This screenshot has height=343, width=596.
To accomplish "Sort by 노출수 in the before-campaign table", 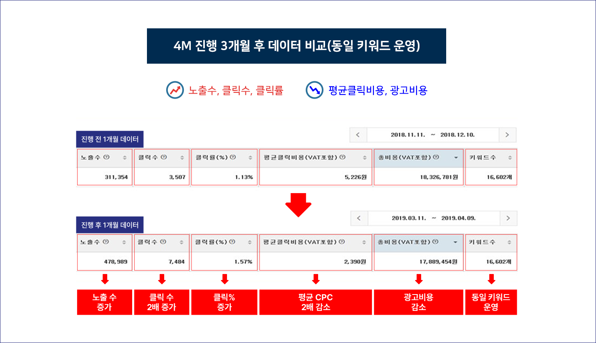I will 124,158.
